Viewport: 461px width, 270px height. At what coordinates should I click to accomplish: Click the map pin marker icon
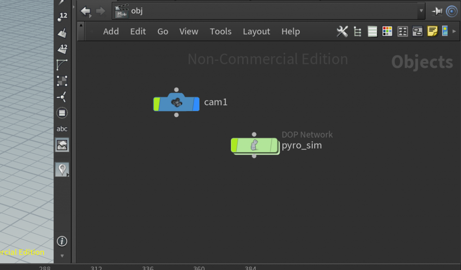[x=61, y=170]
